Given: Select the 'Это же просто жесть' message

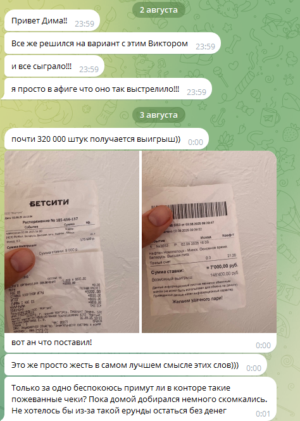Looking at the screenshot, I should pyautogui.click(x=135, y=365).
